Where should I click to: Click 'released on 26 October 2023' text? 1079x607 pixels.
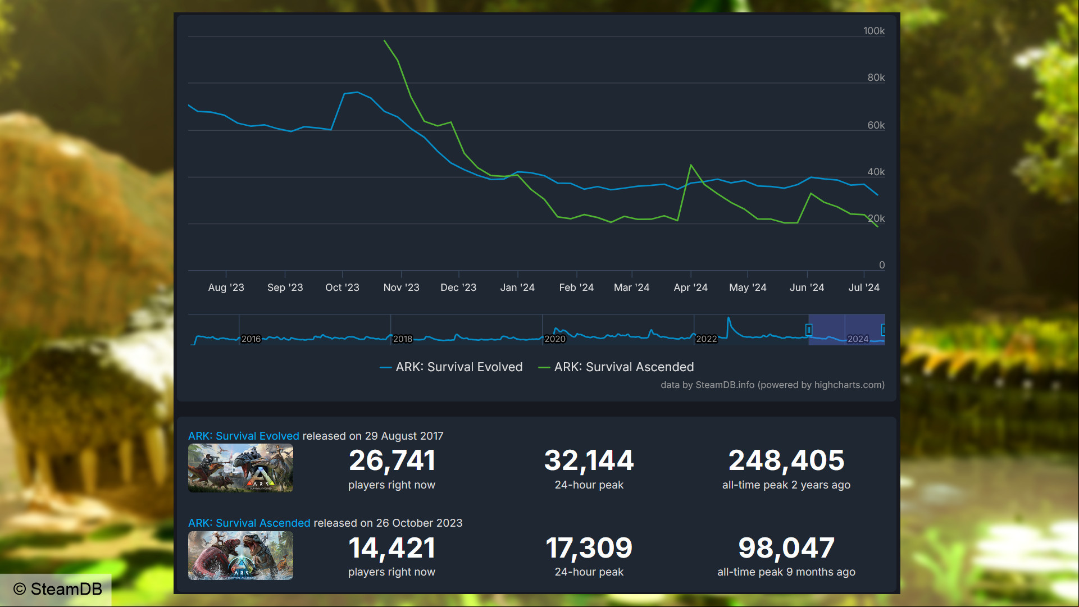click(388, 523)
